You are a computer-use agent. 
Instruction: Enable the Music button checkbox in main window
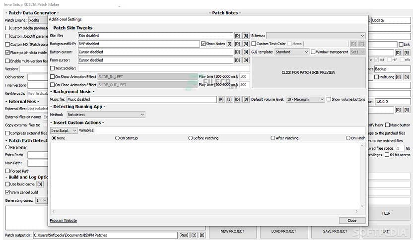pyautogui.click(x=387, y=125)
